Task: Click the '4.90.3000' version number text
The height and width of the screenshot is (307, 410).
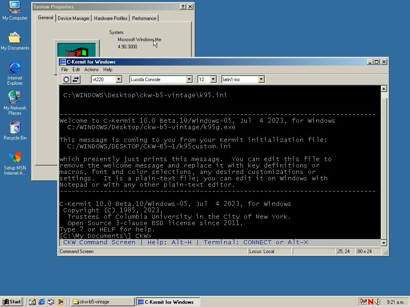Action: (127, 47)
